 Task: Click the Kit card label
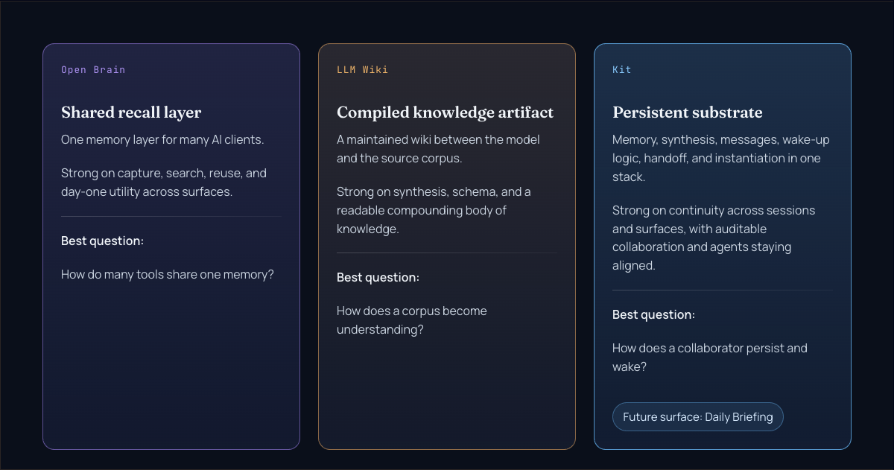pos(621,70)
